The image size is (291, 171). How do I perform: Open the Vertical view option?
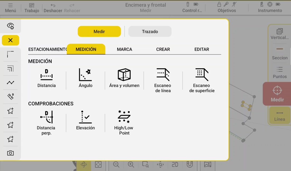tap(280, 34)
